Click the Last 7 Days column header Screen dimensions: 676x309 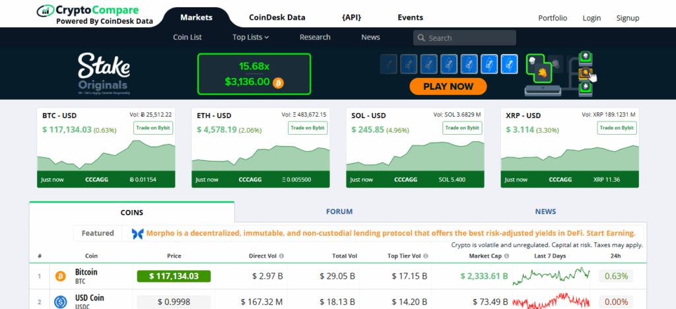pos(550,256)
